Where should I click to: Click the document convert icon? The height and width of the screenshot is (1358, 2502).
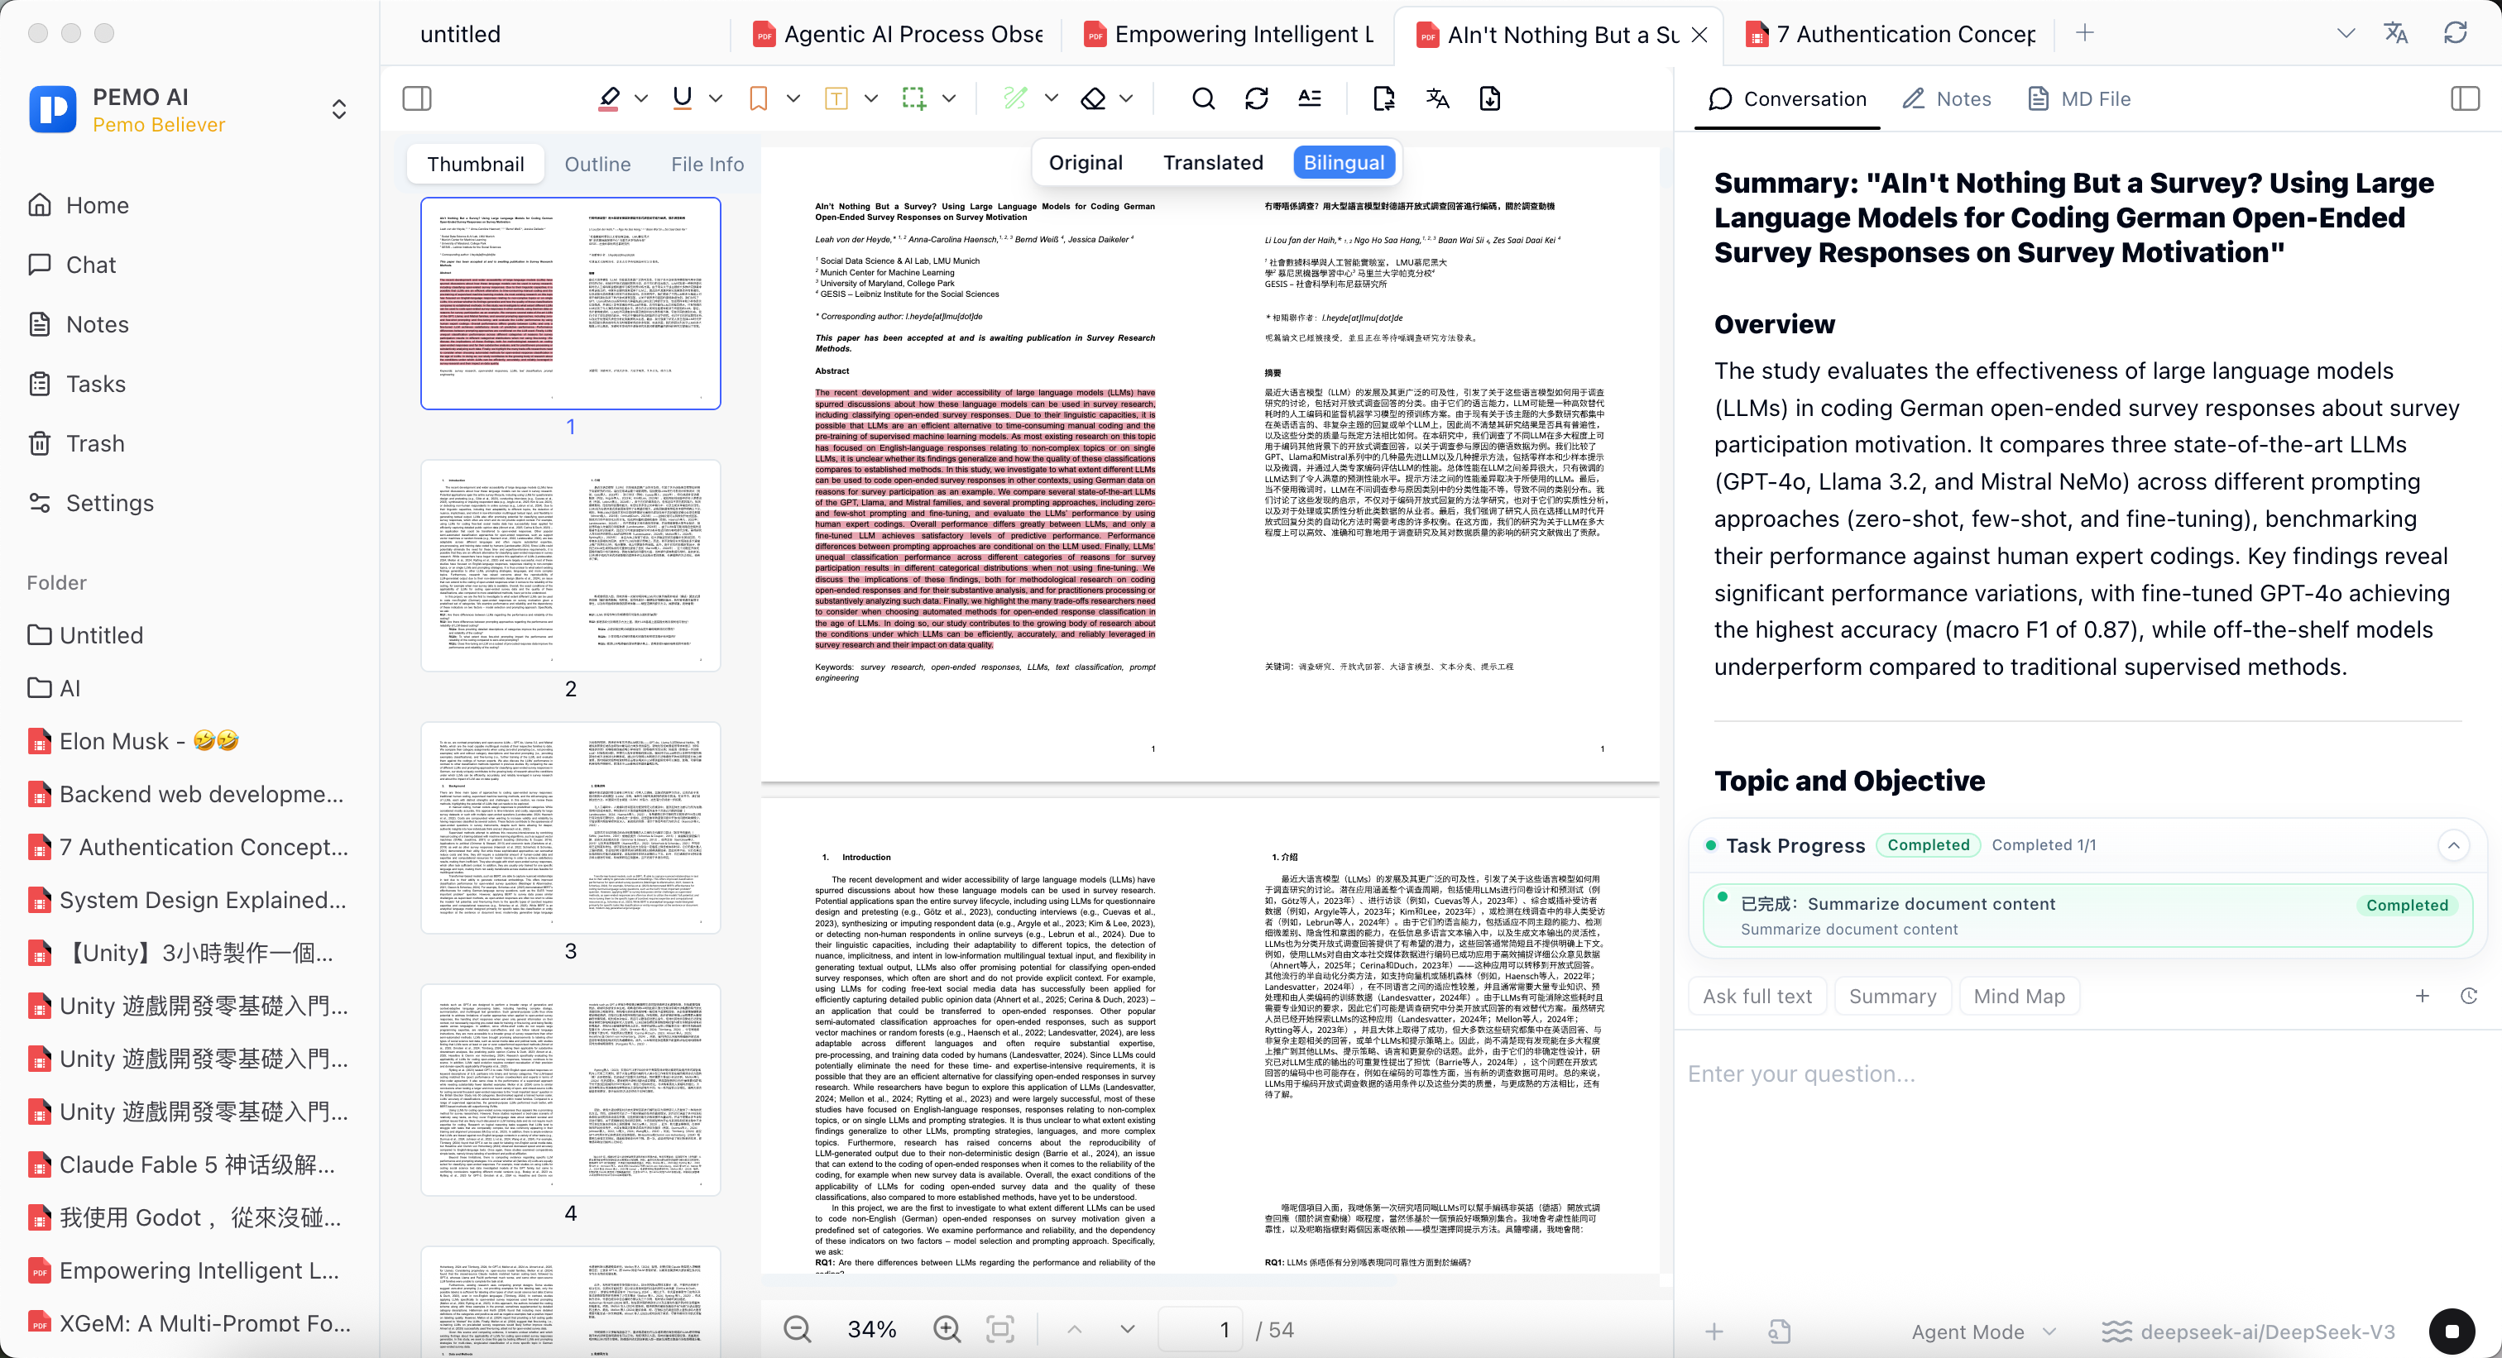1384,98
